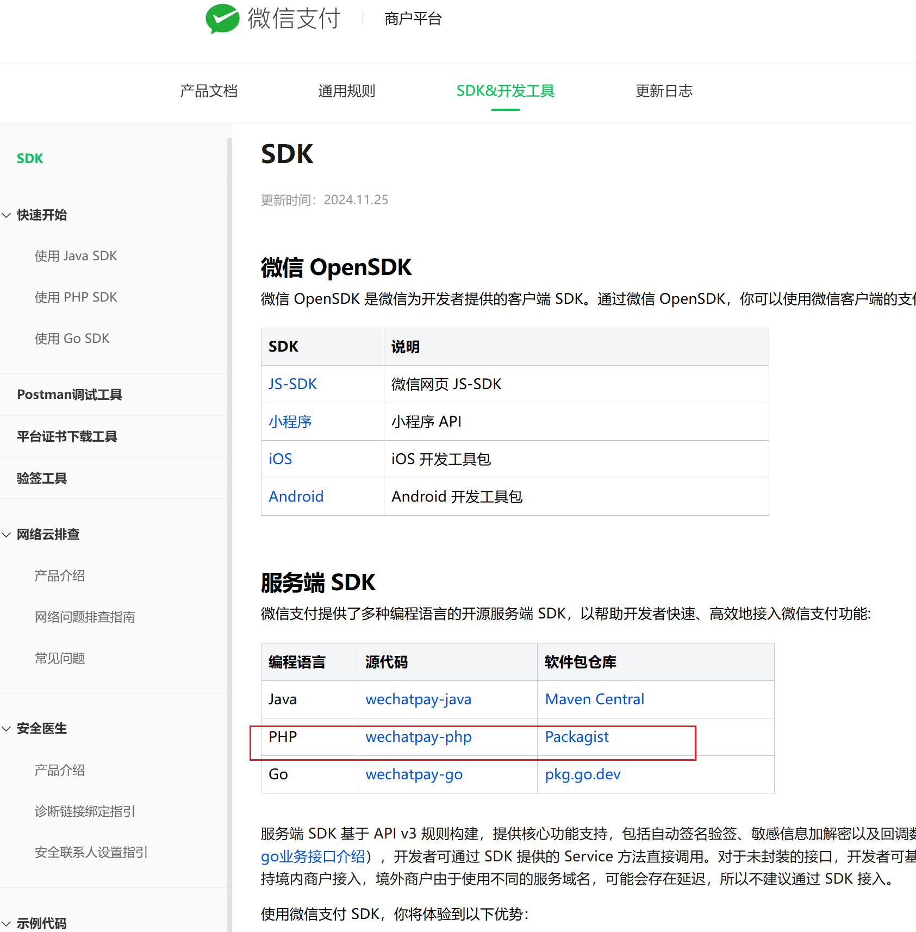Click the 微信网页 JS-SDK description cell
The height and width of the screenshot is (932, 916).
[x=576, y=384]
